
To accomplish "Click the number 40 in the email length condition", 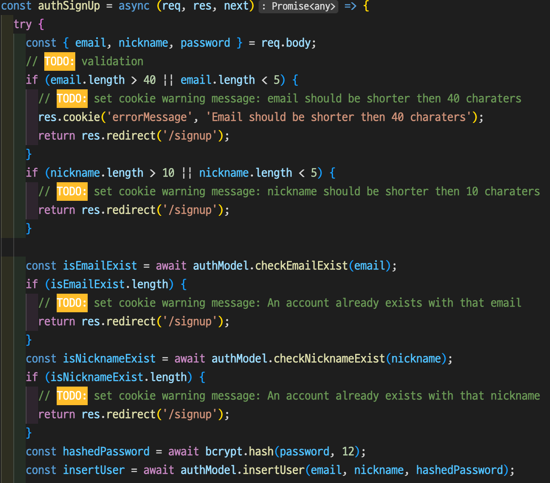I will pyautogui.click(x=150, y=80).
